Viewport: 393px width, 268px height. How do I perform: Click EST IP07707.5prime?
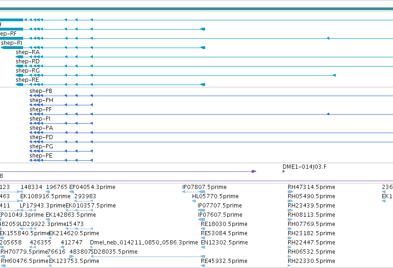(x=220, y=206)
